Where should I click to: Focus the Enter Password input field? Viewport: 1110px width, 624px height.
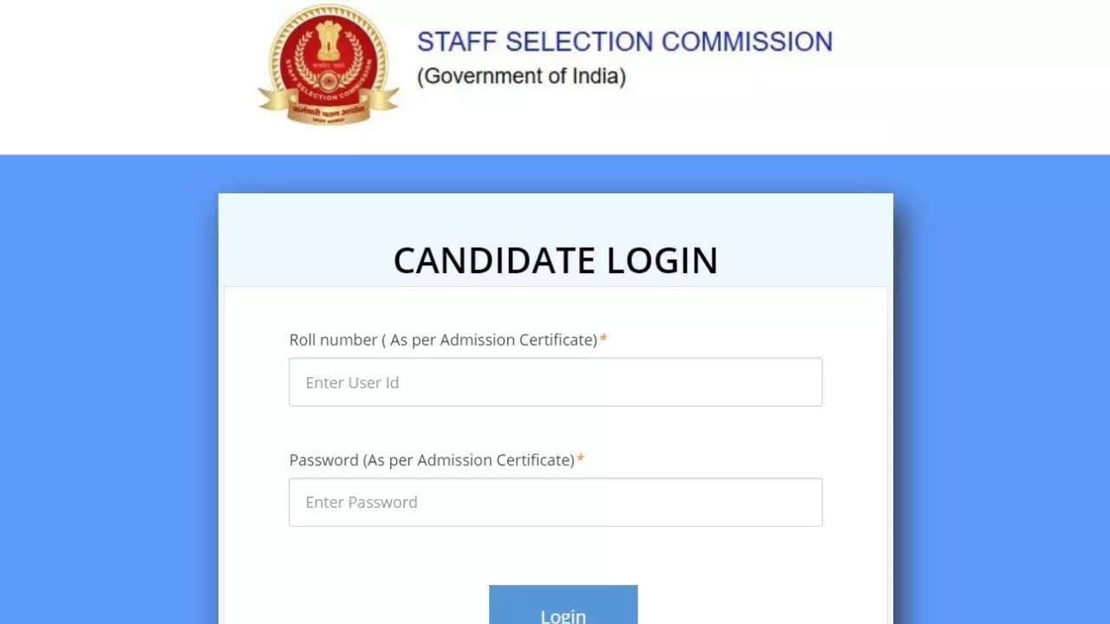pos(555,503)
